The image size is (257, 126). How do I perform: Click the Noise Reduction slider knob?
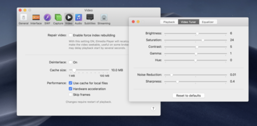pos(171,75)
